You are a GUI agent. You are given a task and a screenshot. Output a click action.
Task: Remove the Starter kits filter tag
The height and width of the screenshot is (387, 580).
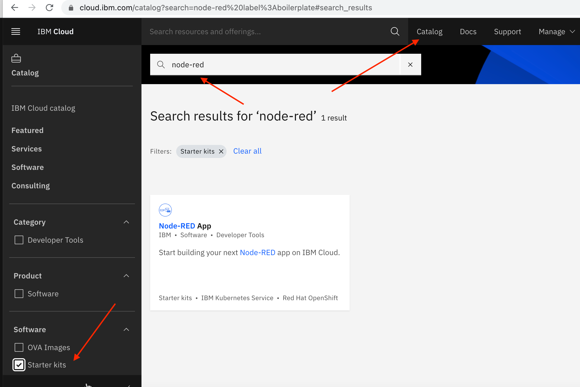click(x=221, y=151)
